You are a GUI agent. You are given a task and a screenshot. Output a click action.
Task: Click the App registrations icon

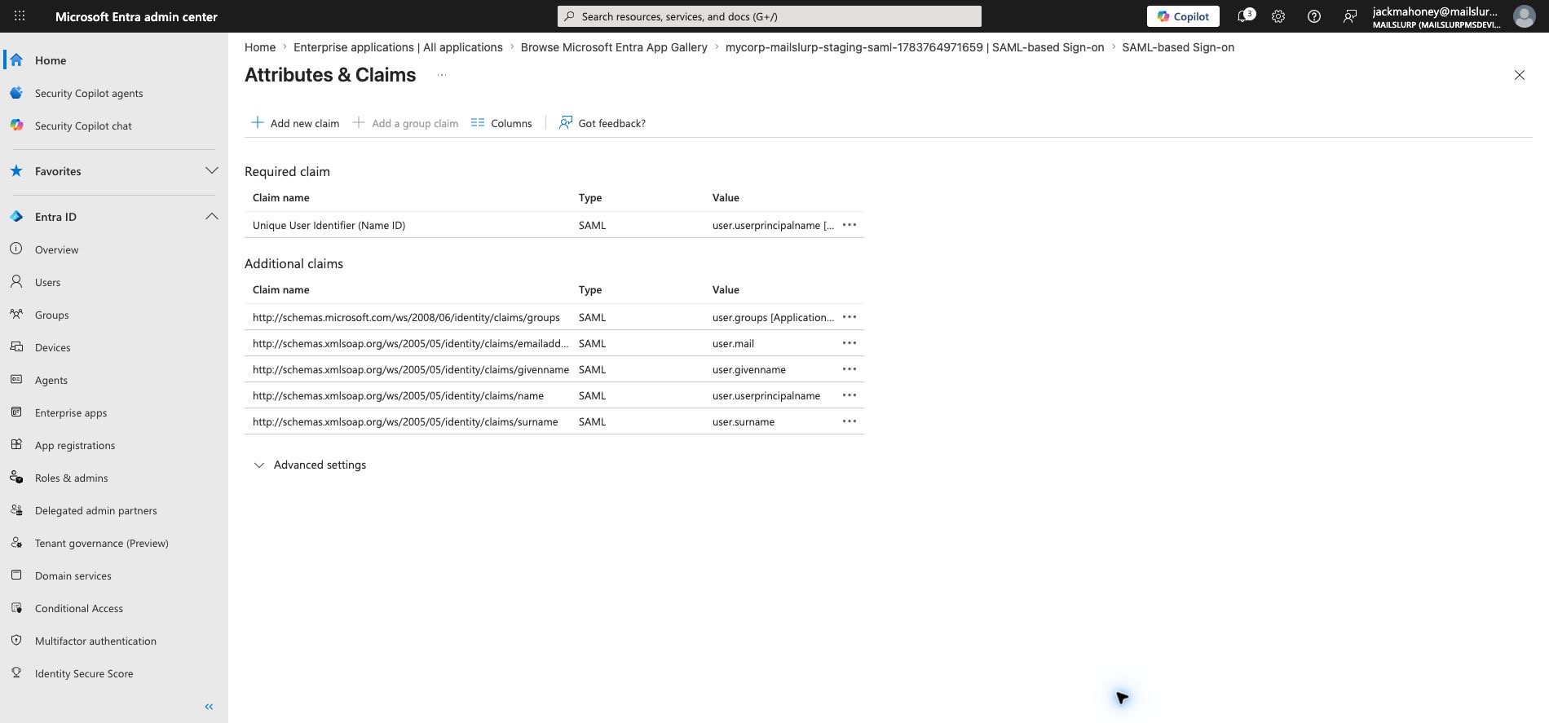[16, 445]
